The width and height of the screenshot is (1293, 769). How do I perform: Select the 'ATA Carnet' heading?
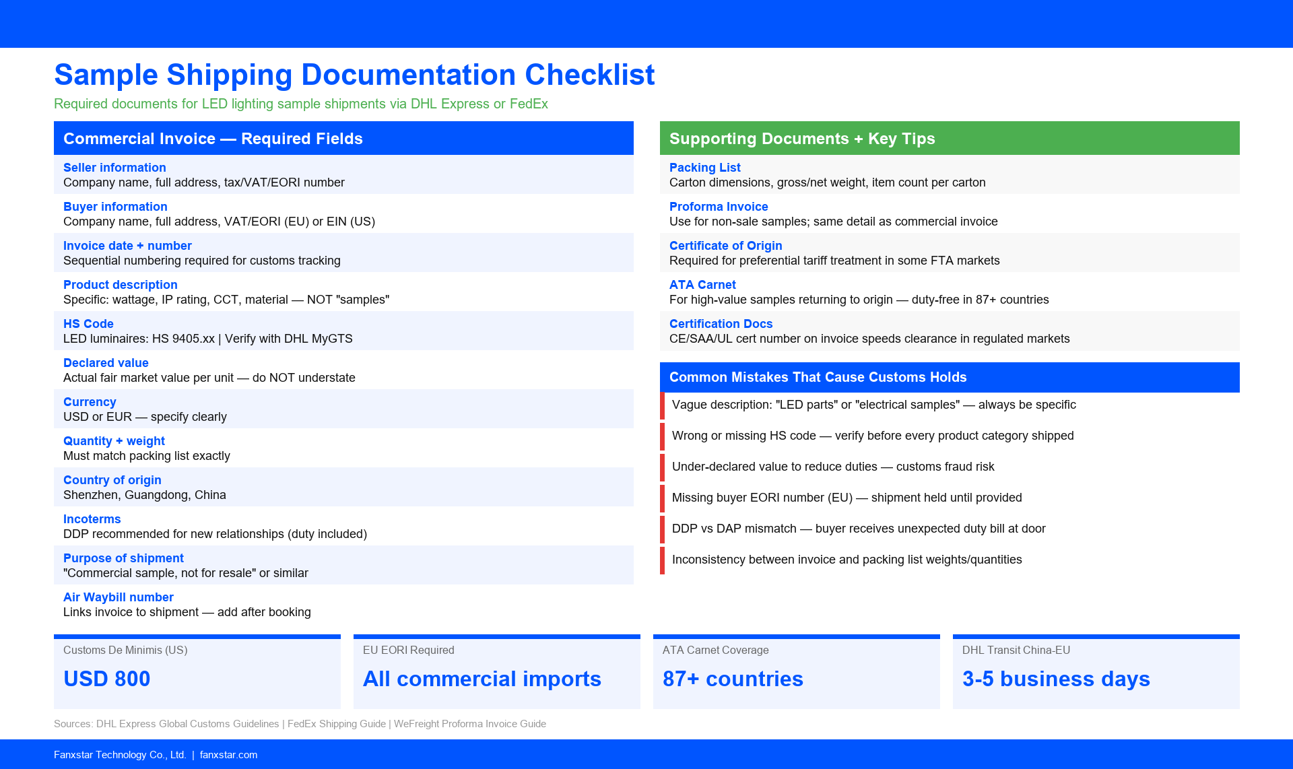tap(702, 285)
